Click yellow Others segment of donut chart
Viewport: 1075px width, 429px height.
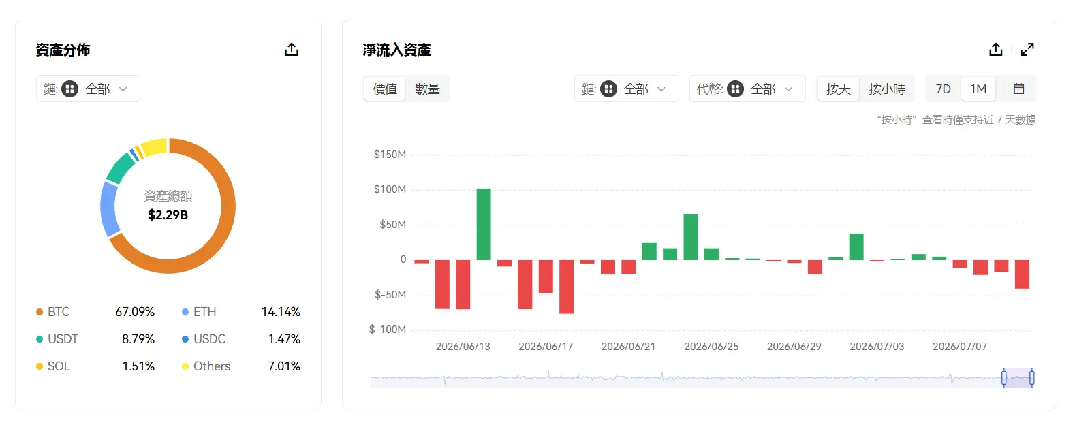coord(155,147)
